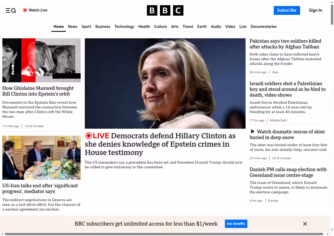Click the play icon beside skier rescue headline
This screenshot has height=236, width=334.
coord(253,132)
